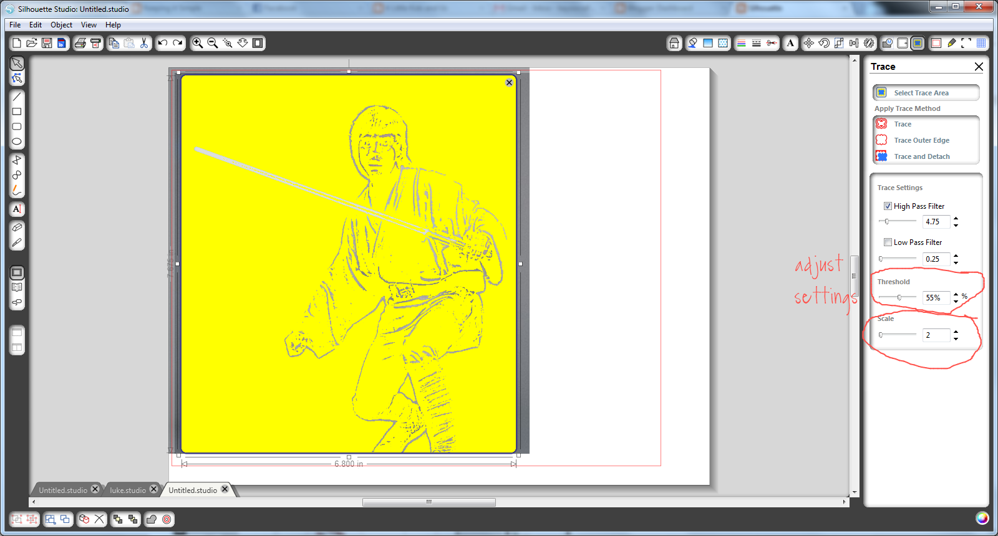The height and width of the screenshot is (536, 998).
Task: Open the Trace window toolbar icon
Action: click(918, 43)
